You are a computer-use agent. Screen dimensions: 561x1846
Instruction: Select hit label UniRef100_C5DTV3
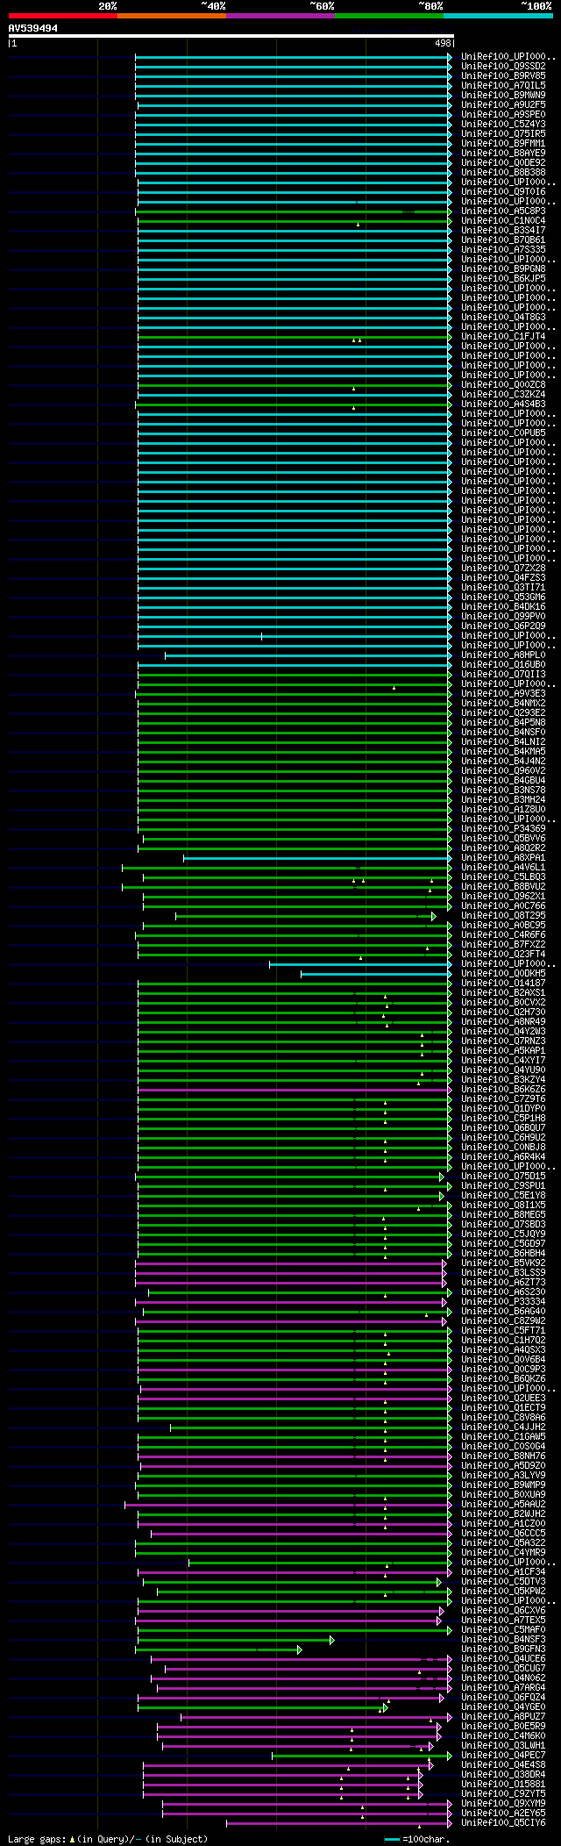(503, 1581)
